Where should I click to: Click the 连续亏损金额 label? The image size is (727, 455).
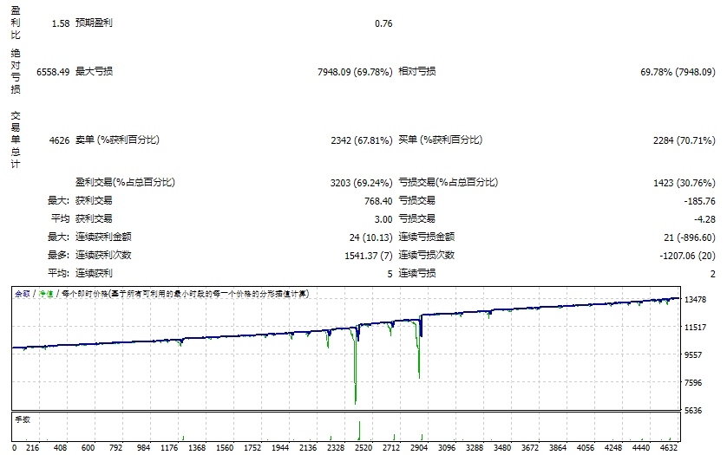pyautogui.click(x=427, y=237)
